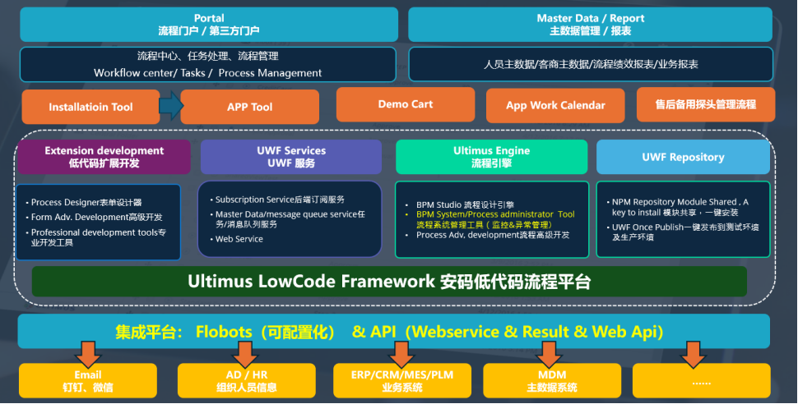Select the 售后备用探头管理流程 box
Image resolution: width=798 pixels, height=404 pixels.
pyautogui.click(x=706, y=104)
